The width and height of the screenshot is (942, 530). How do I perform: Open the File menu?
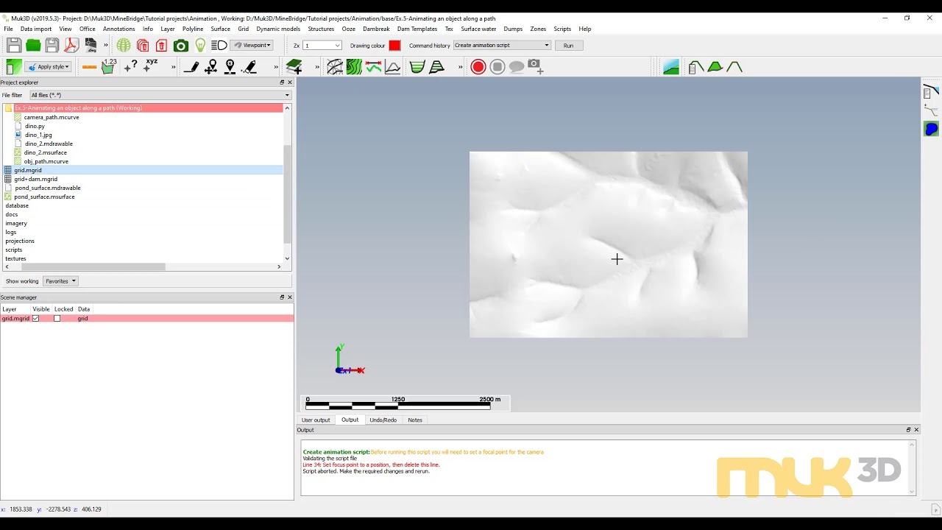pos(8,29)
